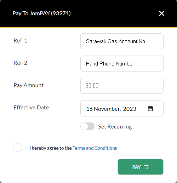Image resolution: width=177 pixels, height=183 pixels.
Task: Click the Ref-1 label
Action: (x=21, y=41)
